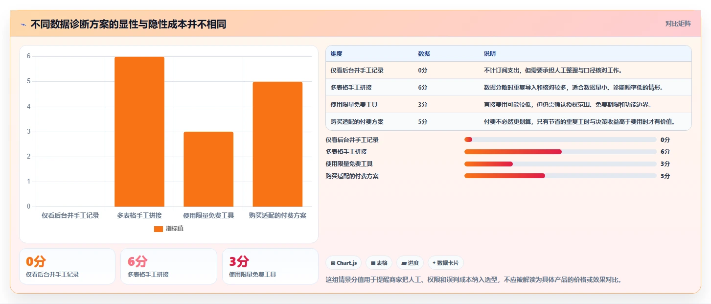This screenshot has height=304, width=711.
Task: Select the 3分 data card
Action: 270,266
